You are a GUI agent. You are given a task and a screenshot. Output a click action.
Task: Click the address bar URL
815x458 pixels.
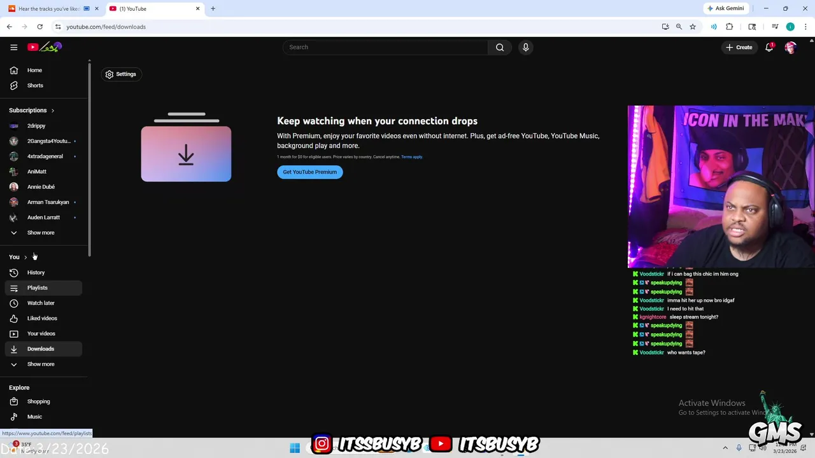tap(106, 27)
